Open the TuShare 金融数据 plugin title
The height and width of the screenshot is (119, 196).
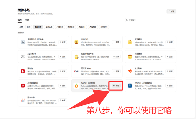[x=88, y=83]
